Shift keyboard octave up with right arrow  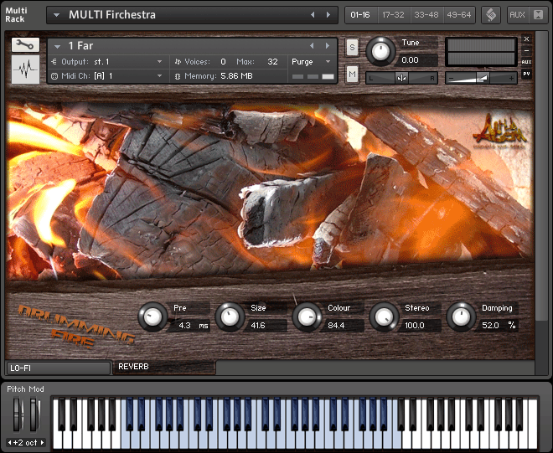[43, 442]
